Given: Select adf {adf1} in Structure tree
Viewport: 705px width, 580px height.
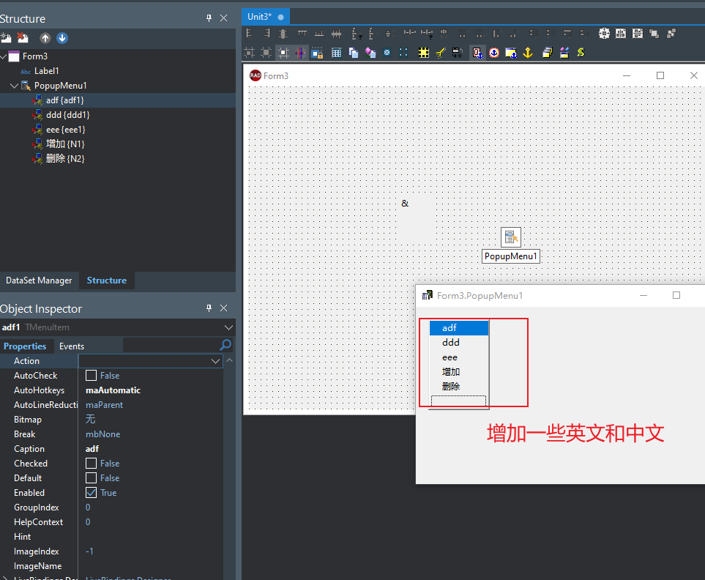Looking at the screenshot, I should coord(64,100).
